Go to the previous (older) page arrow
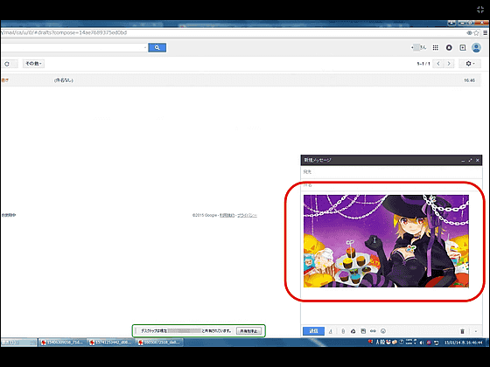Screen dimensions: 490x367 (x=438, y=64)
